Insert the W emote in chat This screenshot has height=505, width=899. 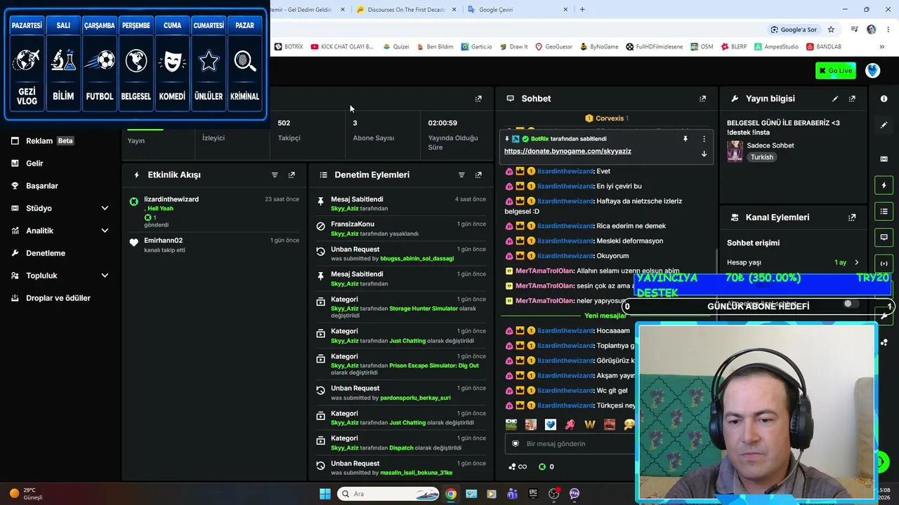[x=590, y=424]
